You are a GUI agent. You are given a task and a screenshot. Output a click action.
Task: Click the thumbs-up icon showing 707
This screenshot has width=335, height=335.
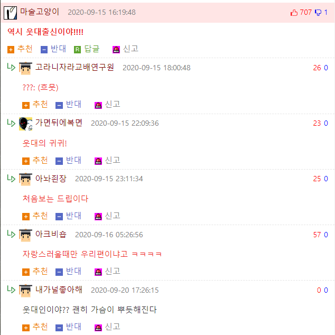294,13
